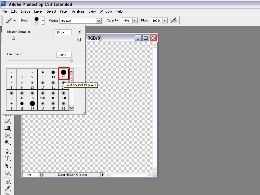The image size is (260, 195).
Task: Select the Gradient tool
Action: coord(7,128)
